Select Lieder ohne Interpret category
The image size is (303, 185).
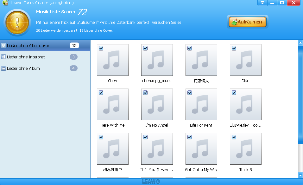click(45, 57)
